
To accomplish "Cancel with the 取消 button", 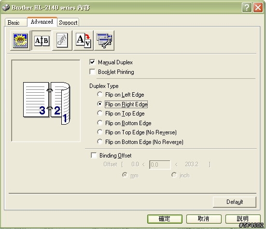I will (204, 219).
